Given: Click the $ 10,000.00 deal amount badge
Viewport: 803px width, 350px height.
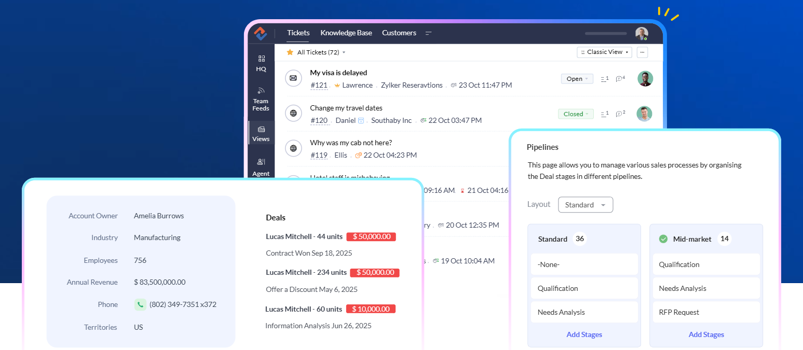Looking at the screenshot, I should 371,309.
